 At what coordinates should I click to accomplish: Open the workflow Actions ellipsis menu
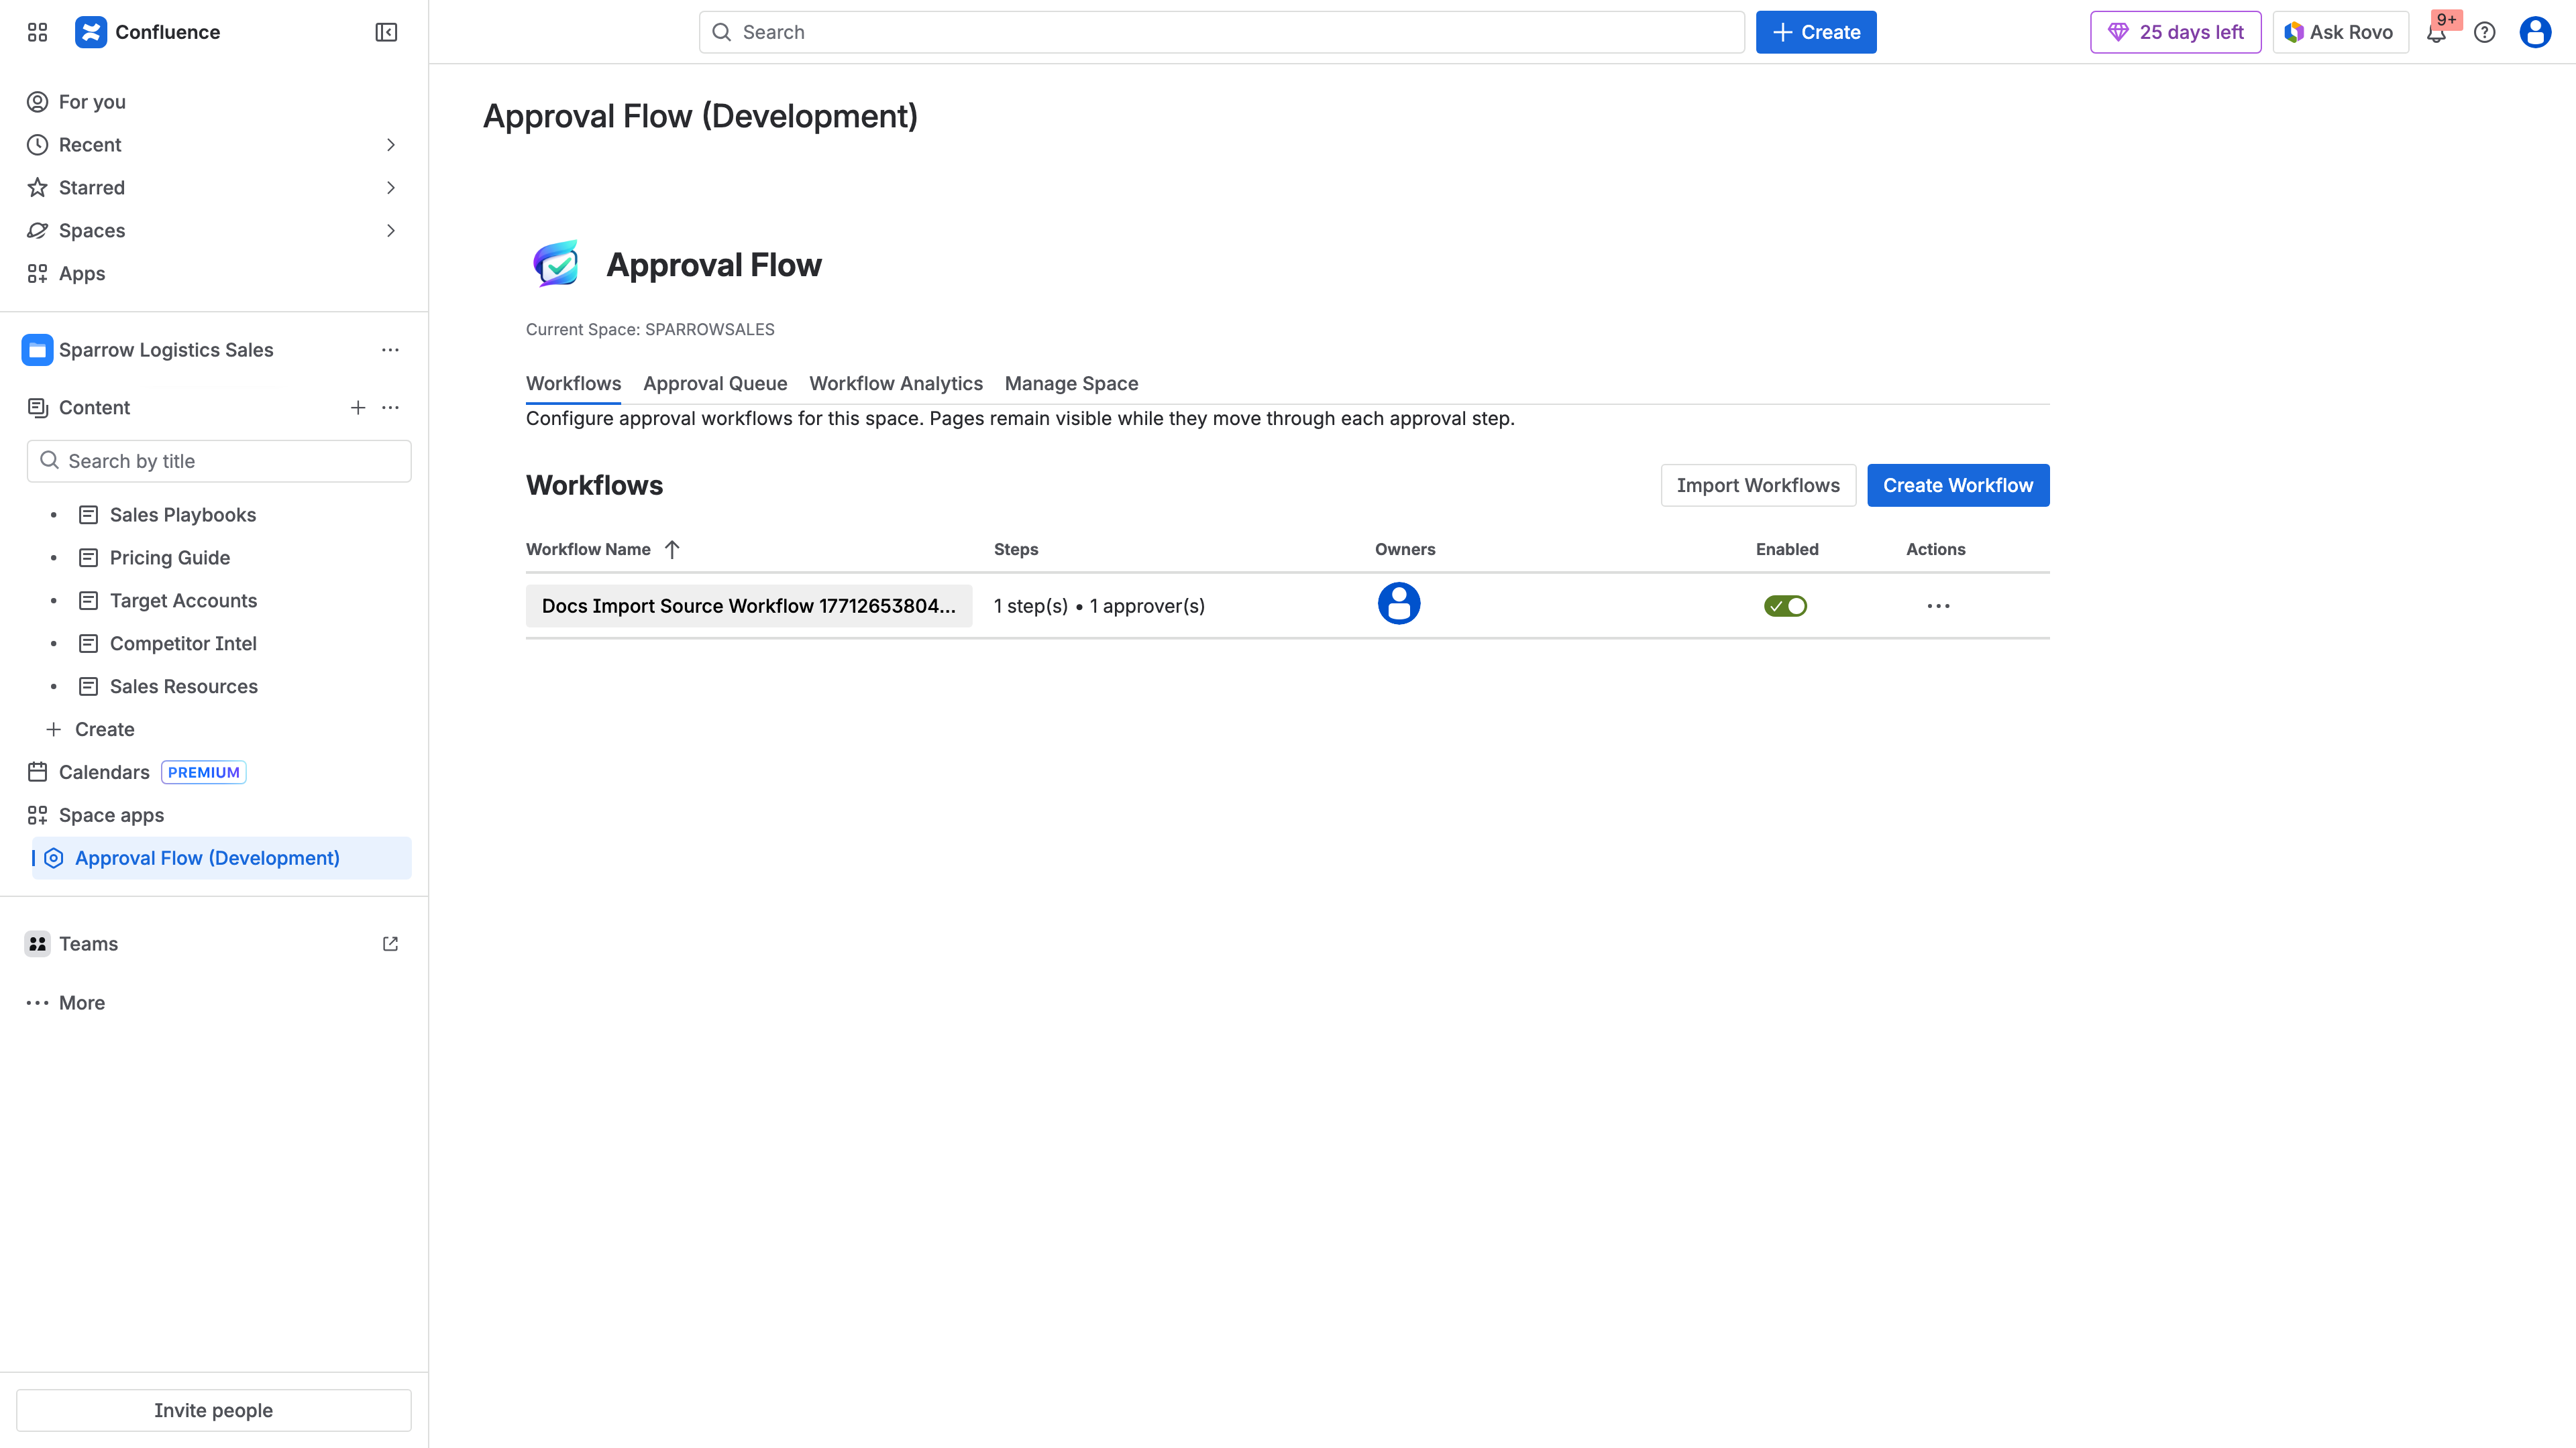click(1938, 605)
